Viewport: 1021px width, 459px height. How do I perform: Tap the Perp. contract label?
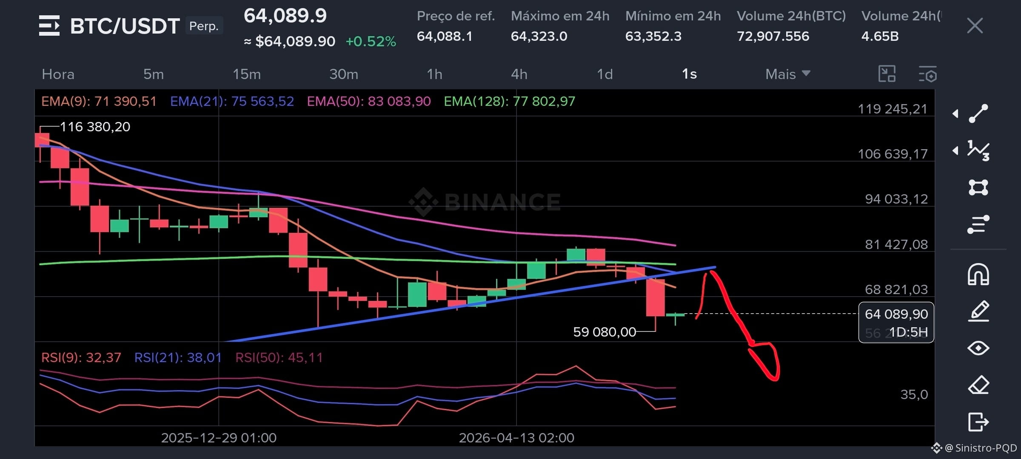[x=204, y=26]
